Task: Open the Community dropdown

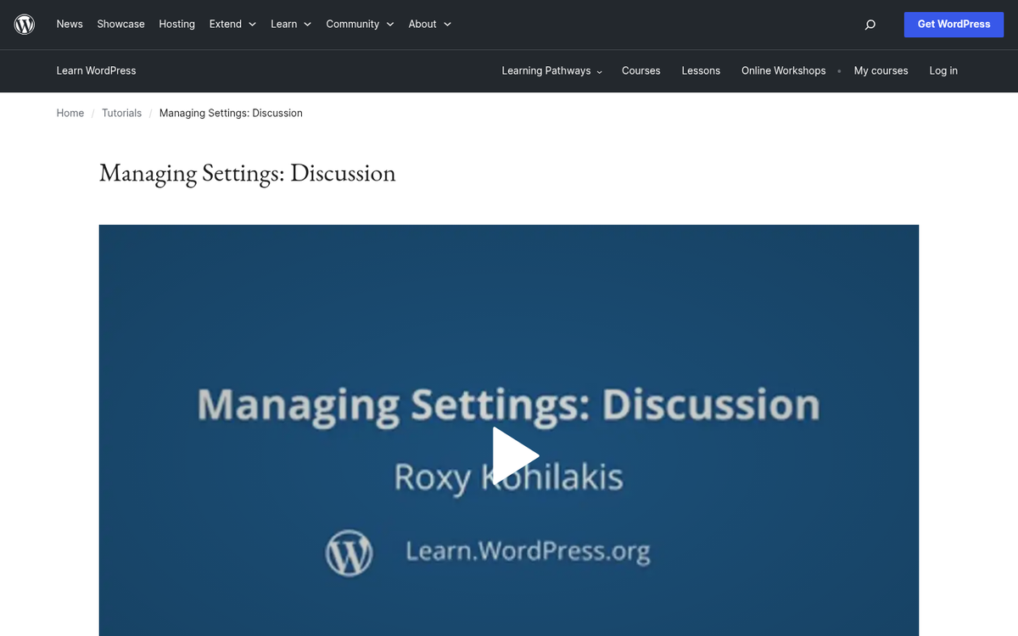Action: 360,24
